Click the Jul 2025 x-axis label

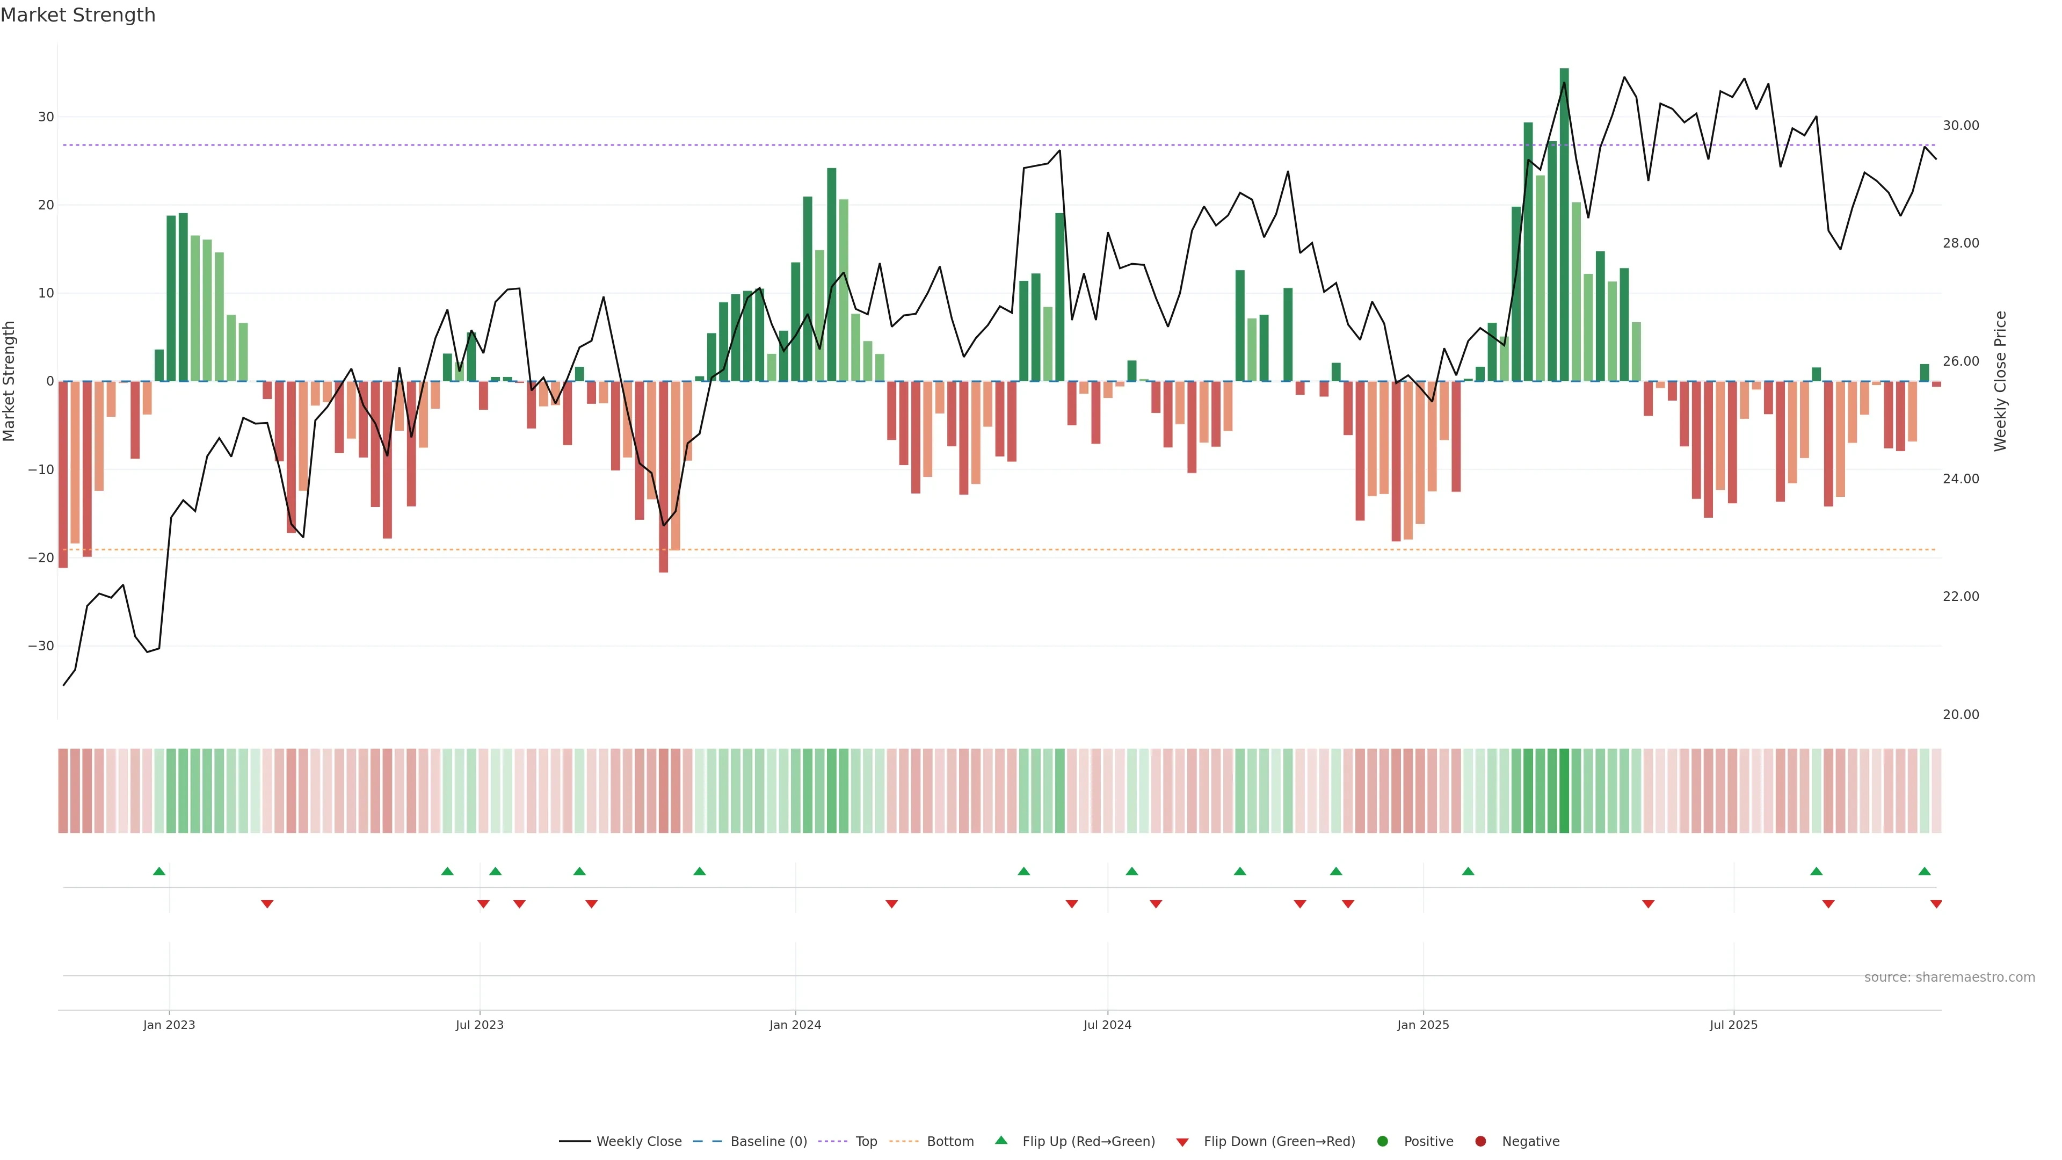tap(1733, 1025)
